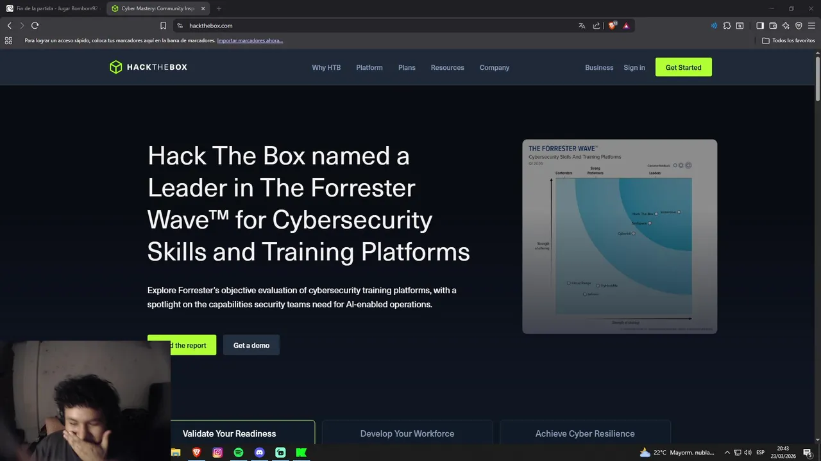Image resolution: width=821 pixels, height=461 pixels.
Task: Open Leo AI sparkle icon
Action: [x=786, y=26]
